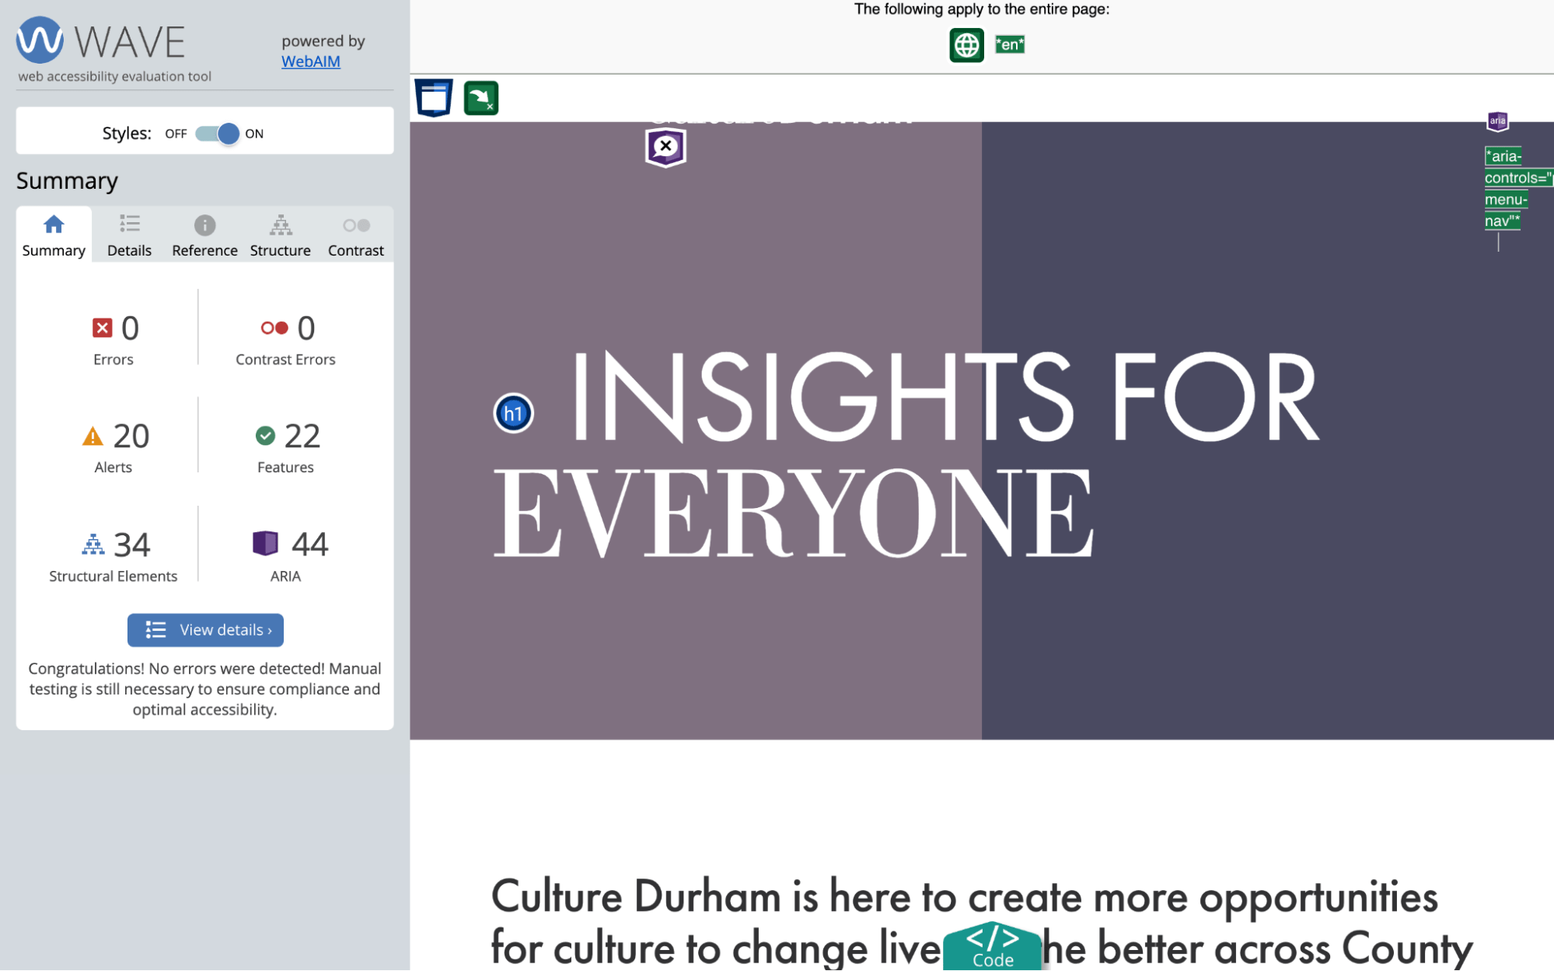Click the Contrast Errors icon
1554x971 pixels.
[x=274, y=328]
